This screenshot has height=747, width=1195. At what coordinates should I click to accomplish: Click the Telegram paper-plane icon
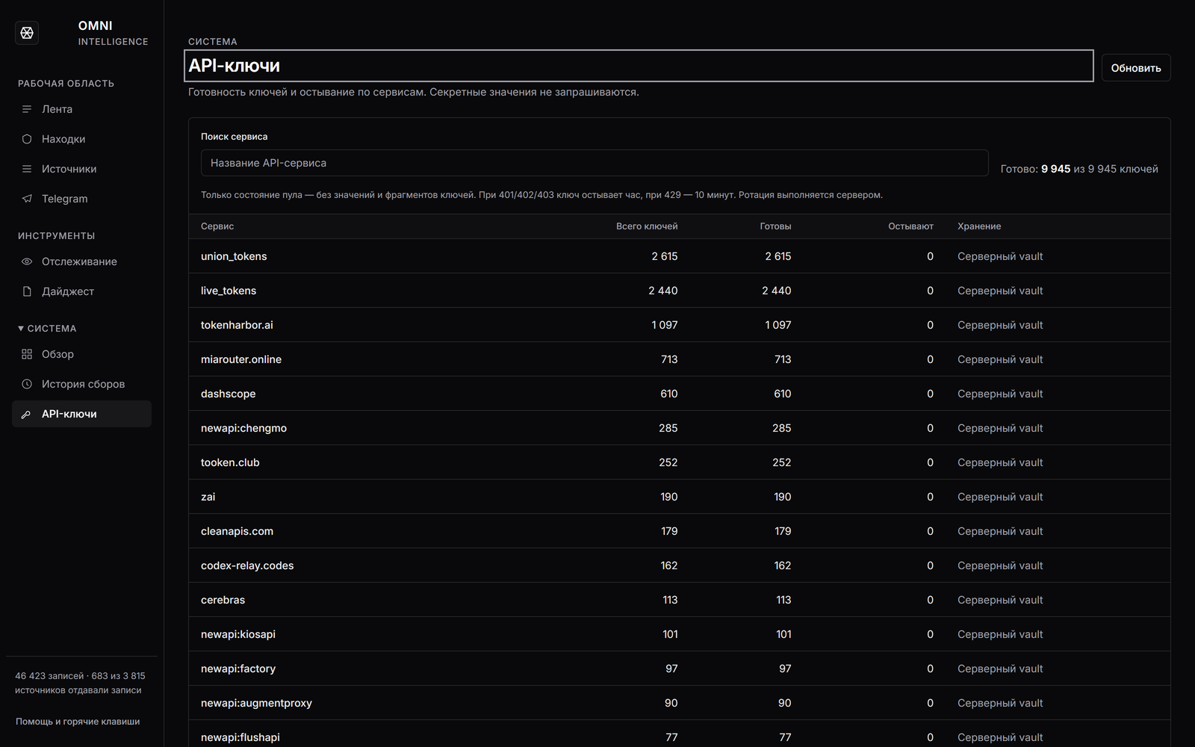tap(27, 199)
